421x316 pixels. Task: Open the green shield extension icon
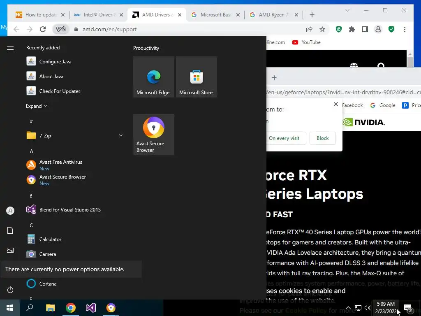point(339,29)
